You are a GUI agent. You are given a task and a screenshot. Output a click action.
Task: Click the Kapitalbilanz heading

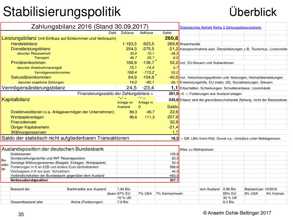16,99
